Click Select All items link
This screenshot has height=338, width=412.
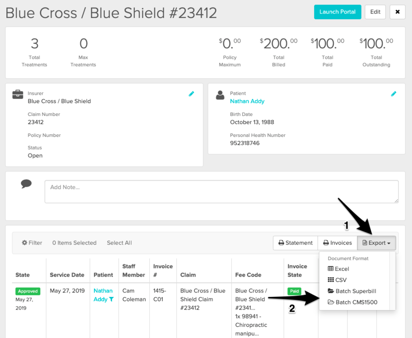119,243
